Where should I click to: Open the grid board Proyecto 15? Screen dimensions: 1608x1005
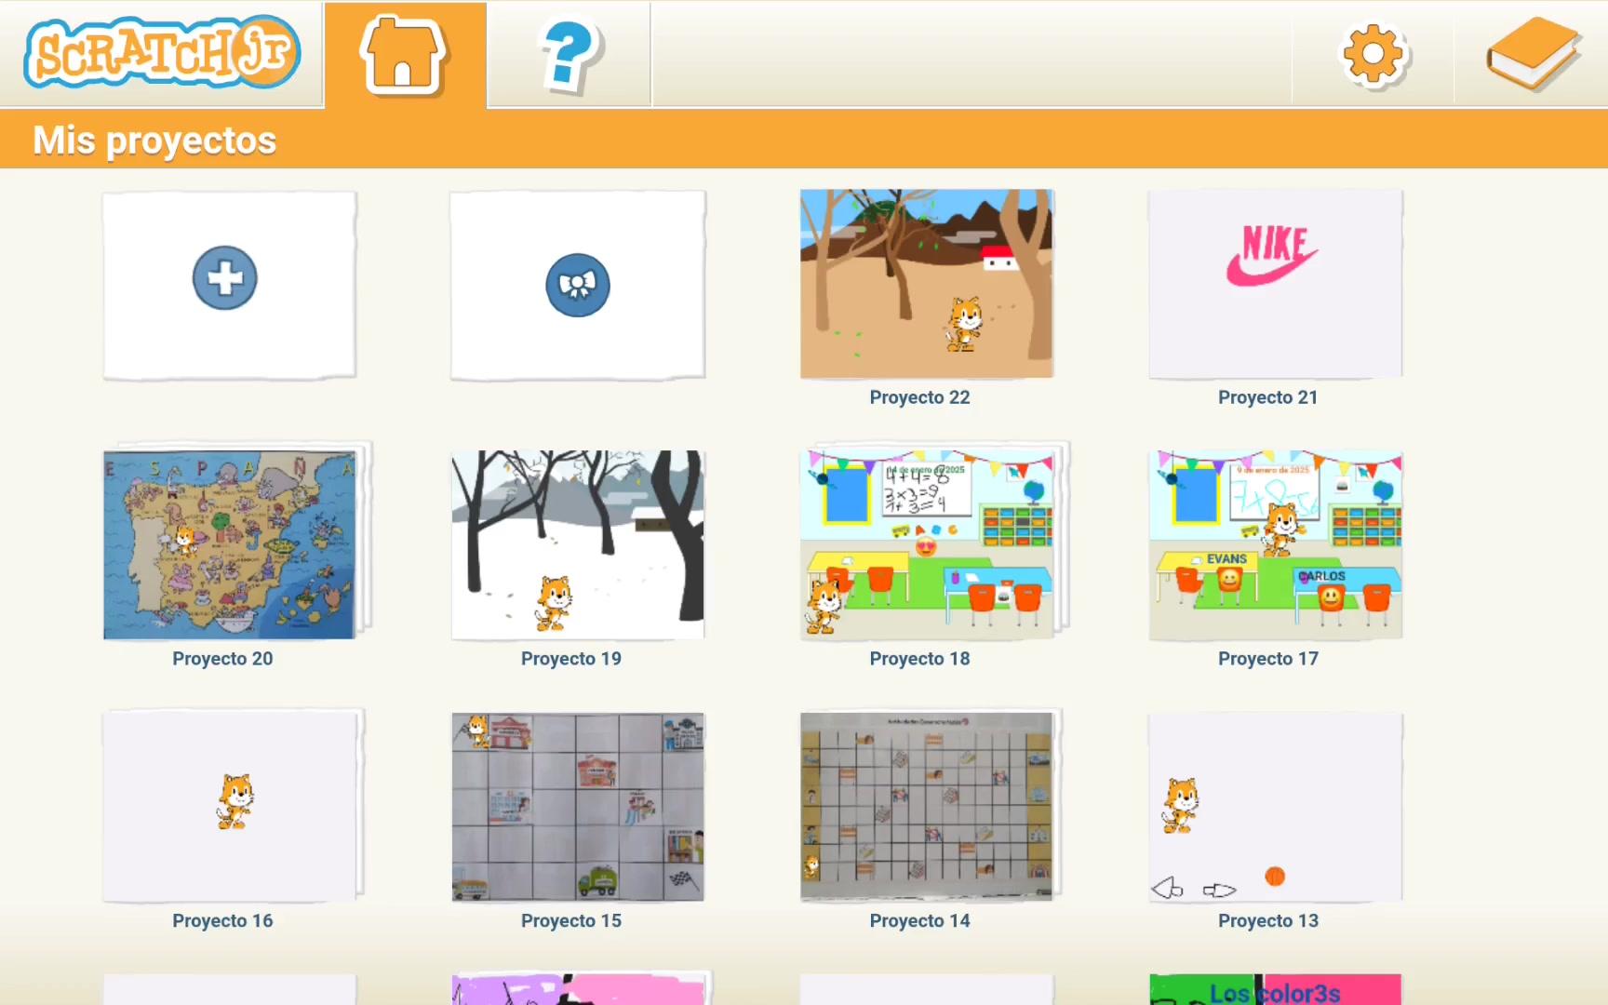coord(578,807)
